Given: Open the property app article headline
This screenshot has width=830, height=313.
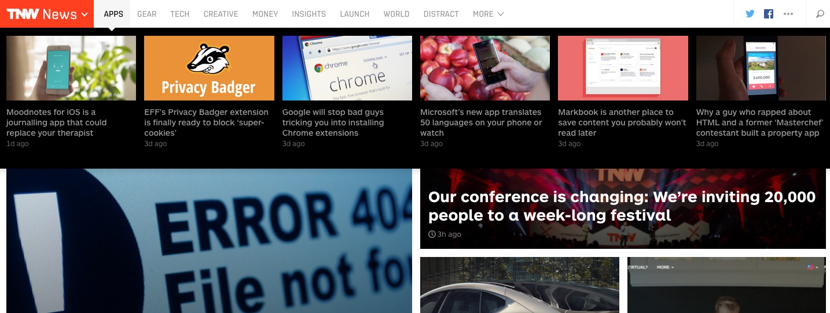Looking at the screenshot, I should tap(758, 122).
